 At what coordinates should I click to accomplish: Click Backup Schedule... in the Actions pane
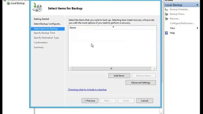(180, 9)
